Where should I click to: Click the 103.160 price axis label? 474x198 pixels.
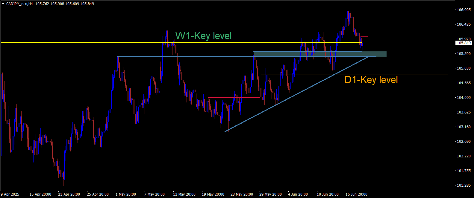[464, 127]
